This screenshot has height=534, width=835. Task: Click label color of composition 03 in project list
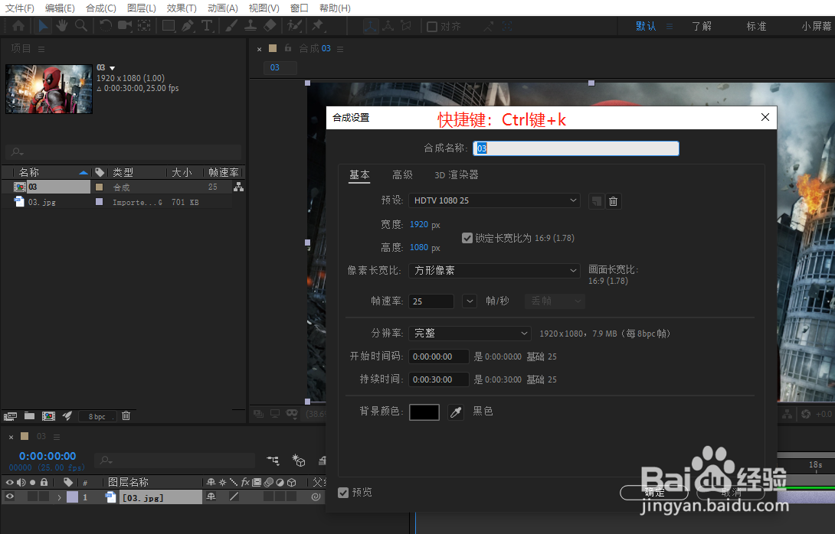[99, 187]
